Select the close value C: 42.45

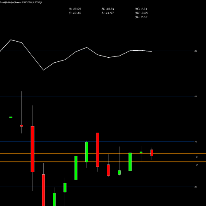[x=75, y=13]
